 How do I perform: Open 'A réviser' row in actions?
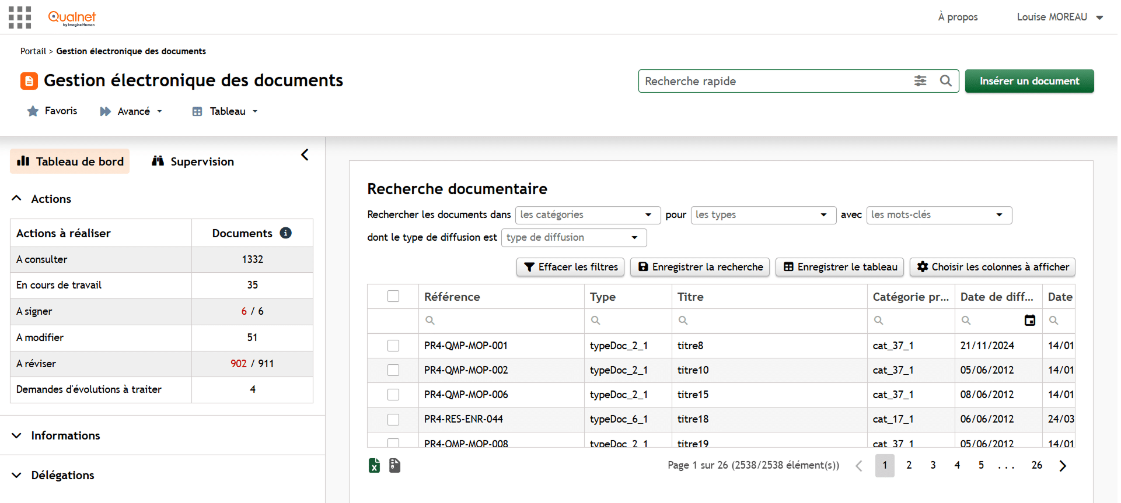coord(162,364)
